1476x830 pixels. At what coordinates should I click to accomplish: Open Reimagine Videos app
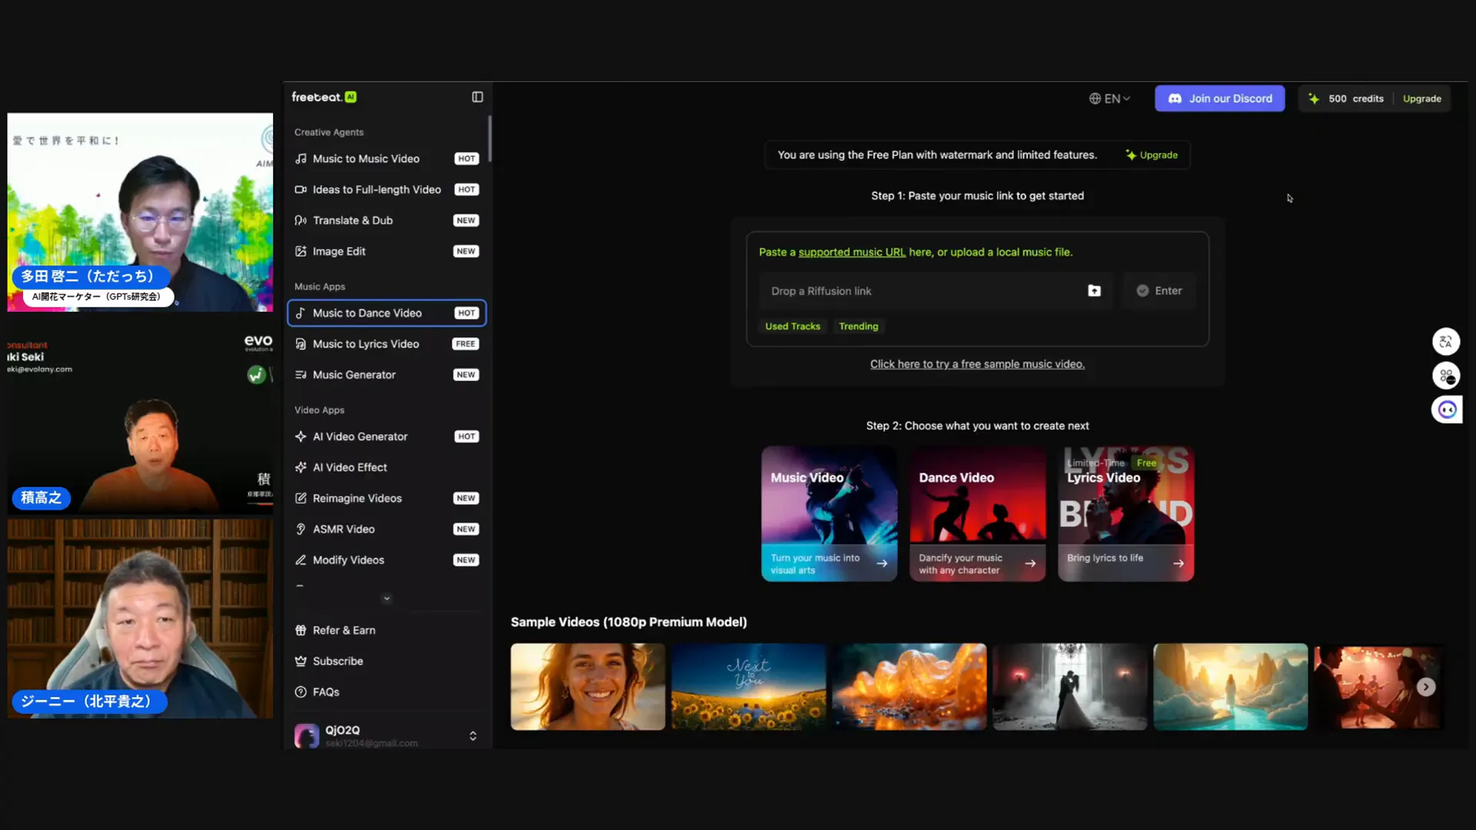click(387, 498)
